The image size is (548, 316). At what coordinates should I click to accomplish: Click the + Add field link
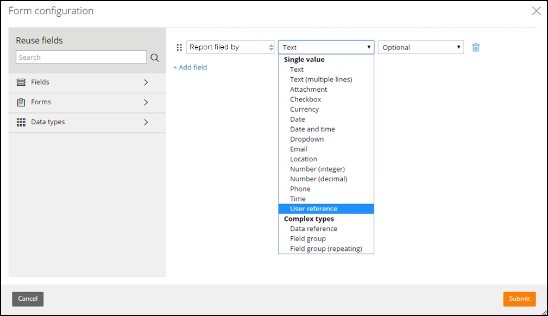(x=190, y=67)
